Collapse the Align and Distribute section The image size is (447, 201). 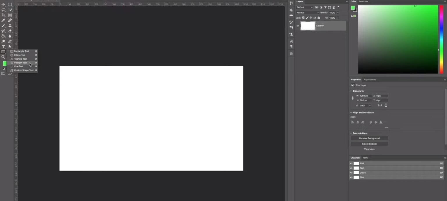coord(351,113)
